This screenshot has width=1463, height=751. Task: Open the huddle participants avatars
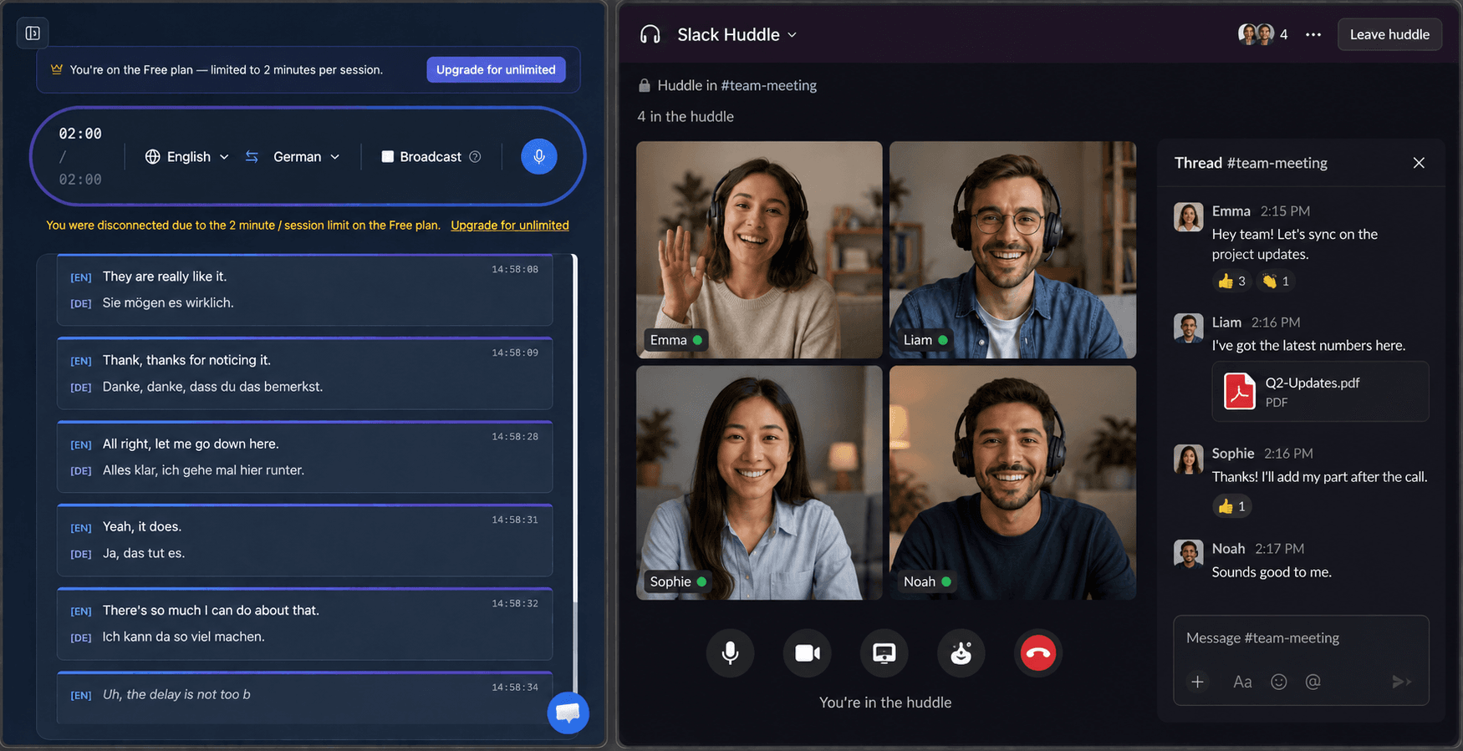1256,34
